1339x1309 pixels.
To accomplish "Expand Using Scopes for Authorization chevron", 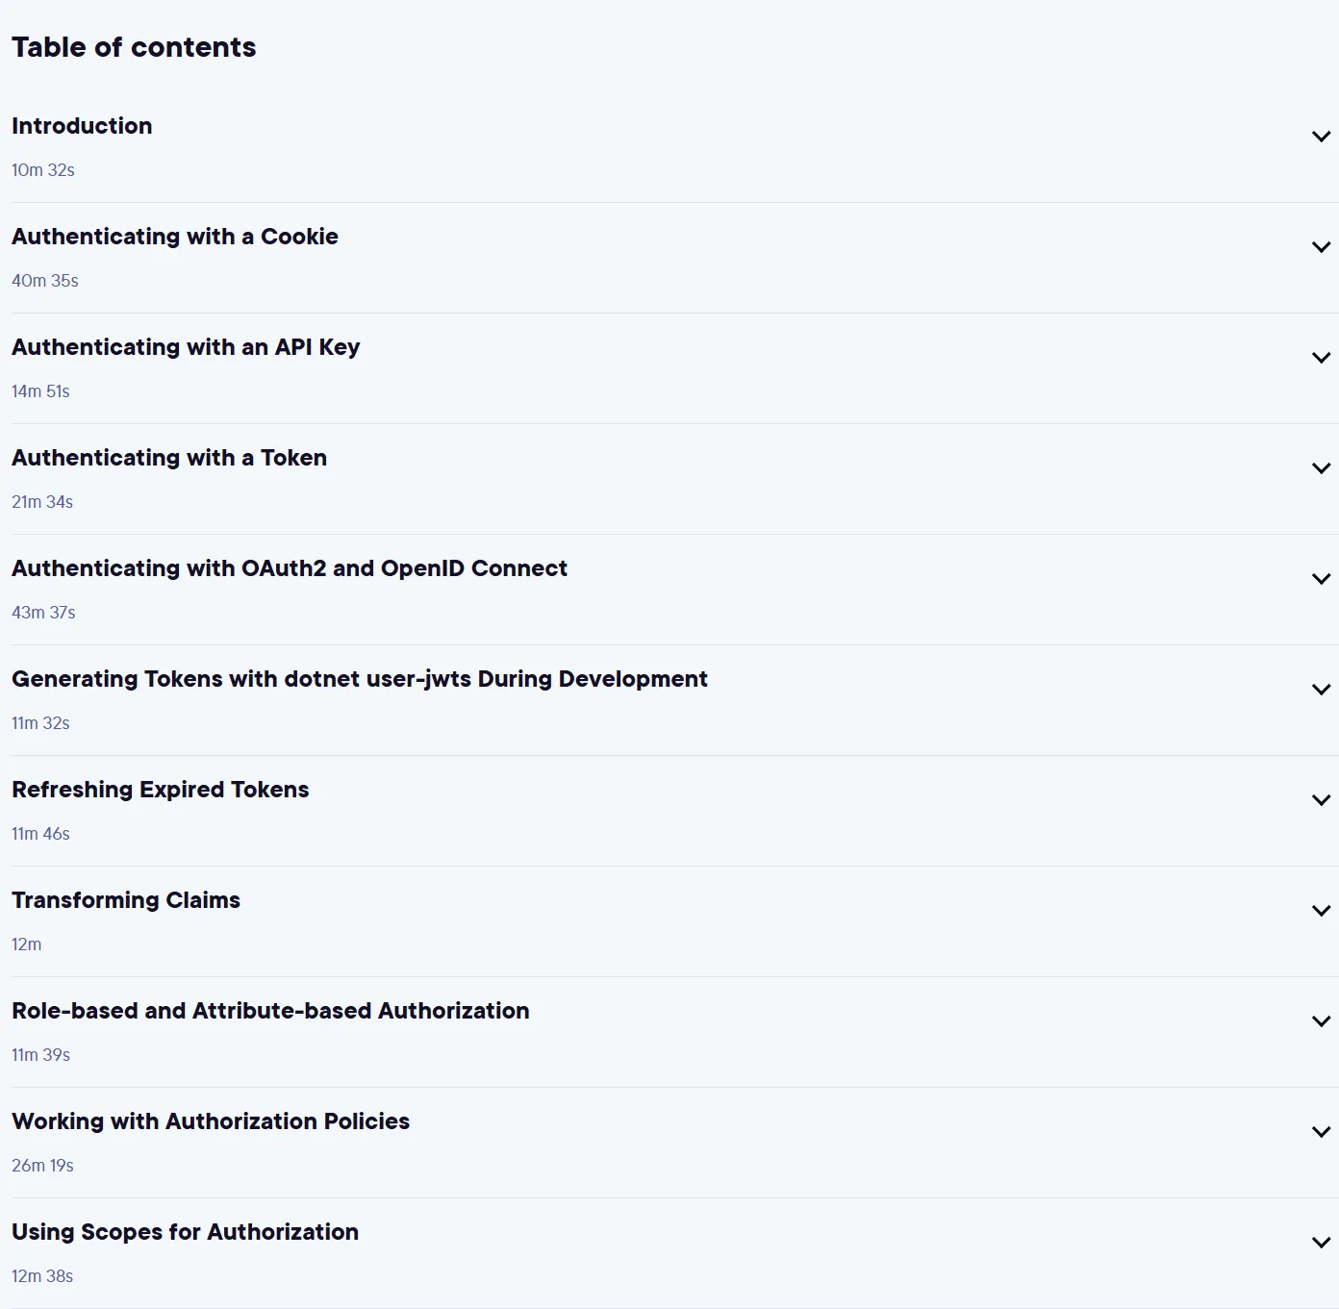I will (x=1321, y=1243).
